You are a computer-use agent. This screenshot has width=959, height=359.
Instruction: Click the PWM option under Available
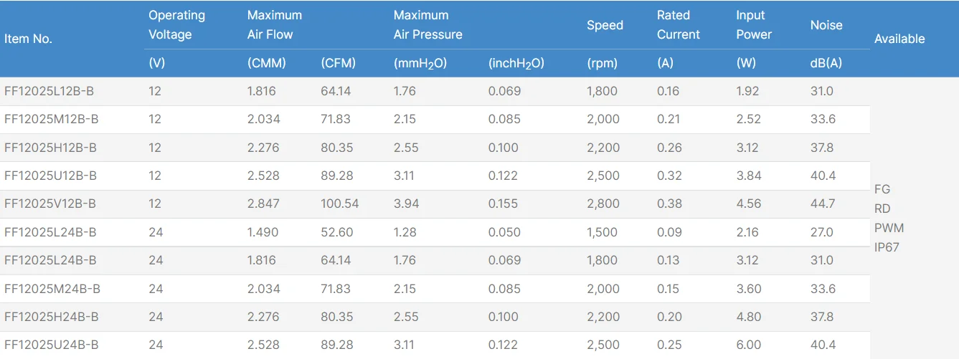[x=889, y=228]
